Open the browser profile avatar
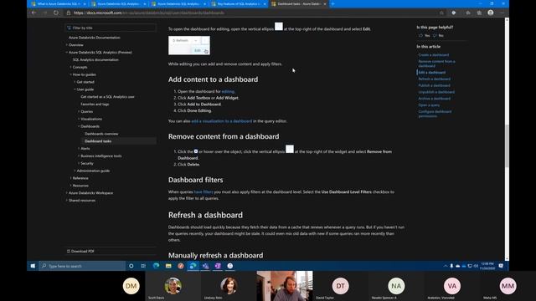 pos(491,13)
